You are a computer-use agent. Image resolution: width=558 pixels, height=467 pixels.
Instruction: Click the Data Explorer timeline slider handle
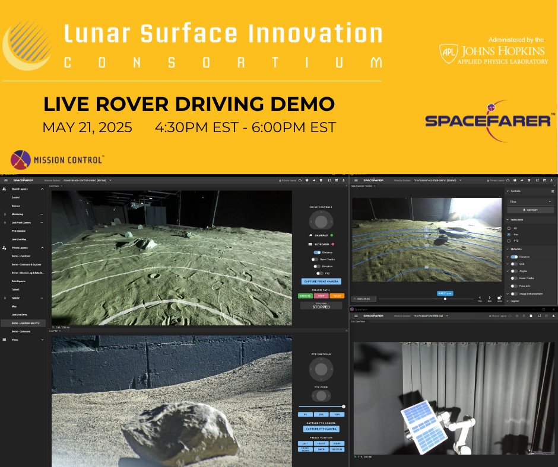445,299
